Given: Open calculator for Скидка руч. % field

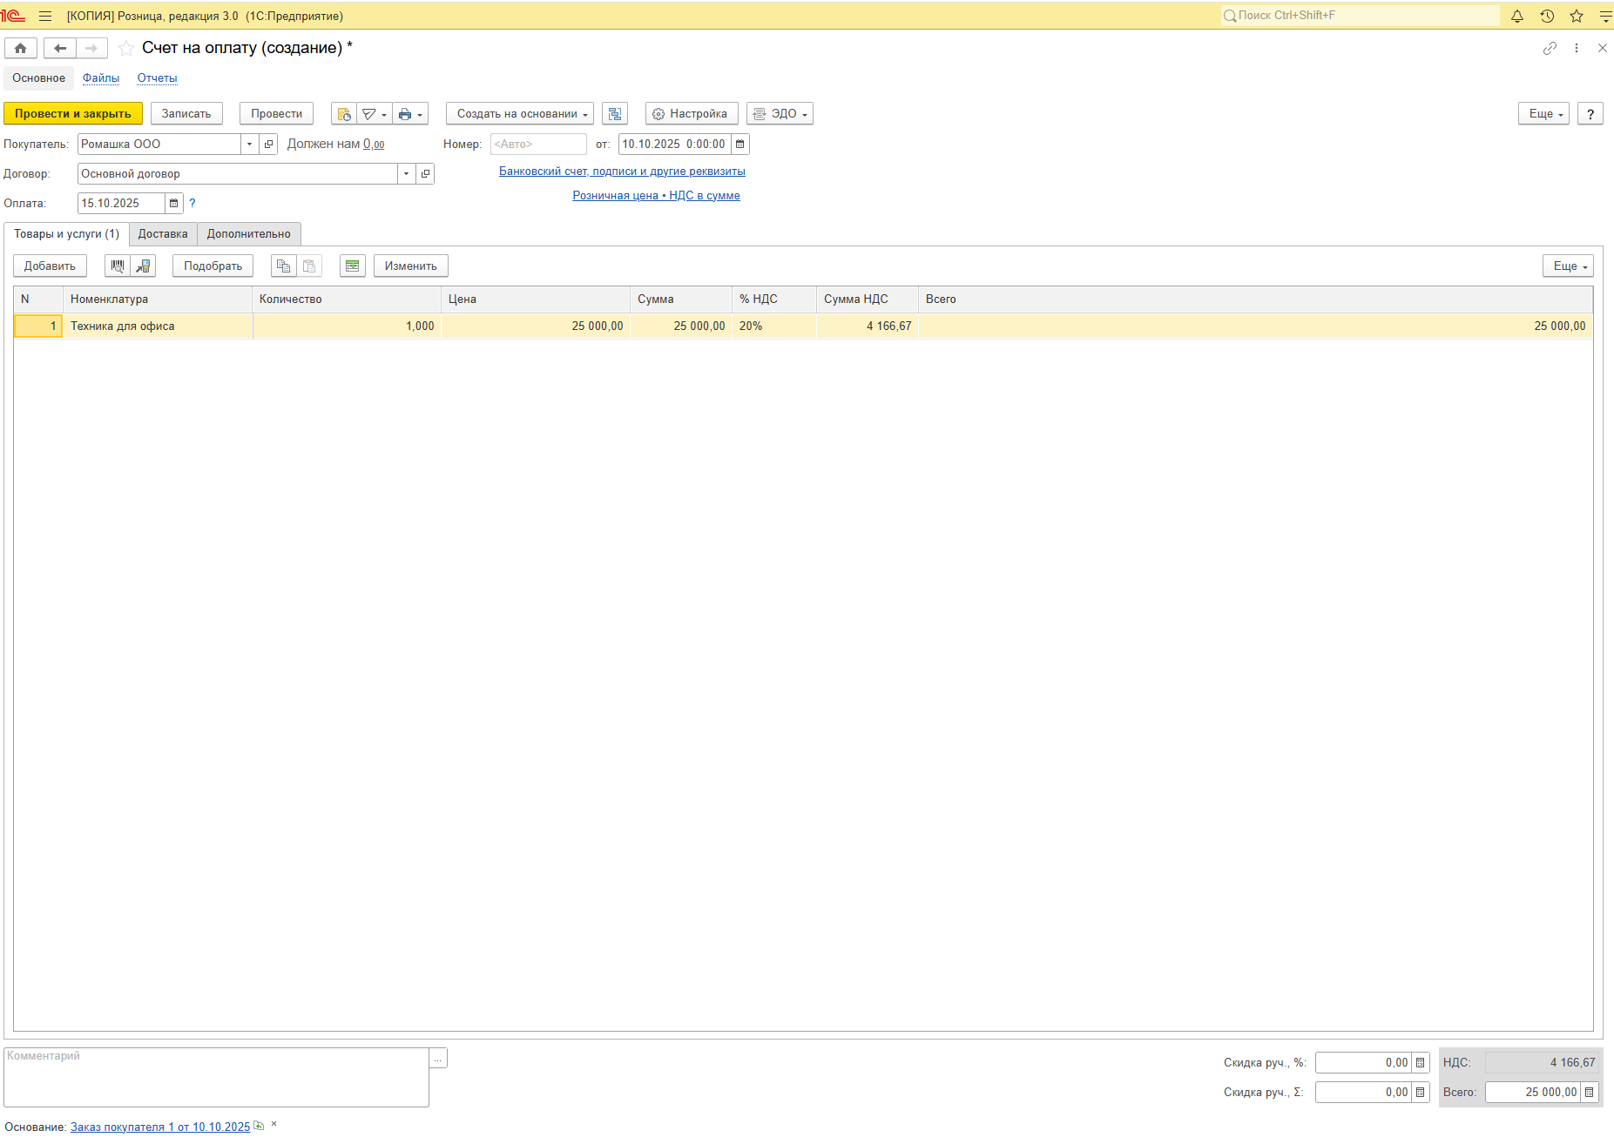Looking at the screenshot, I should point(1420,1063).
